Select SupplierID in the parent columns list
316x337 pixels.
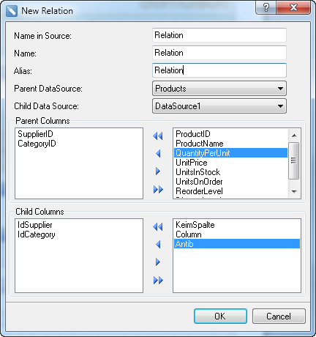[x=35, y=134]
